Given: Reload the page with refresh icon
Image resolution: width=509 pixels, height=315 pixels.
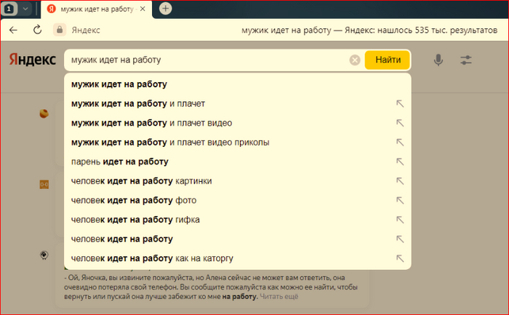Looking at the screenshot, I should pyautogui.click(x=37, y=30).
